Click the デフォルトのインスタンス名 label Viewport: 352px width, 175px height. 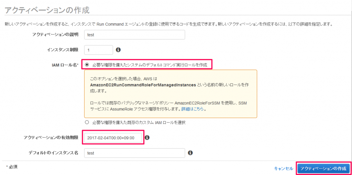pyautogui.click(x=53, y=153)
